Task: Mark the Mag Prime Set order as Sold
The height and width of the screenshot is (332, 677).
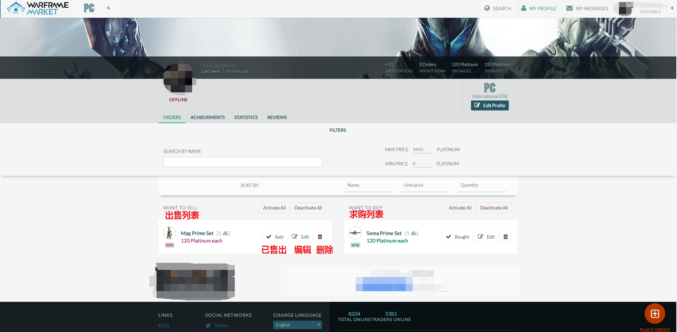Action: pyautogui.click(x=275, y=237)
